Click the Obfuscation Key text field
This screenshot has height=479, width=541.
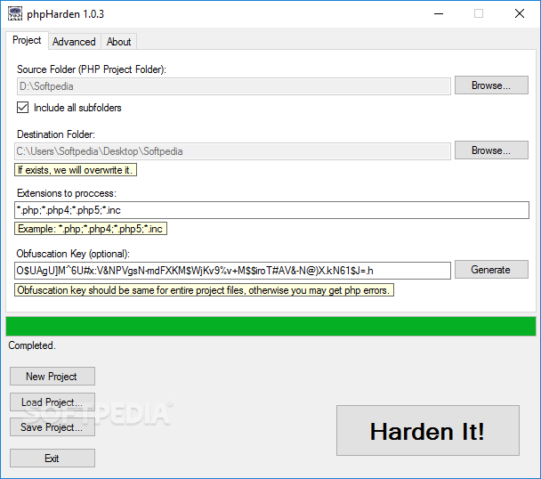point(232,271)
